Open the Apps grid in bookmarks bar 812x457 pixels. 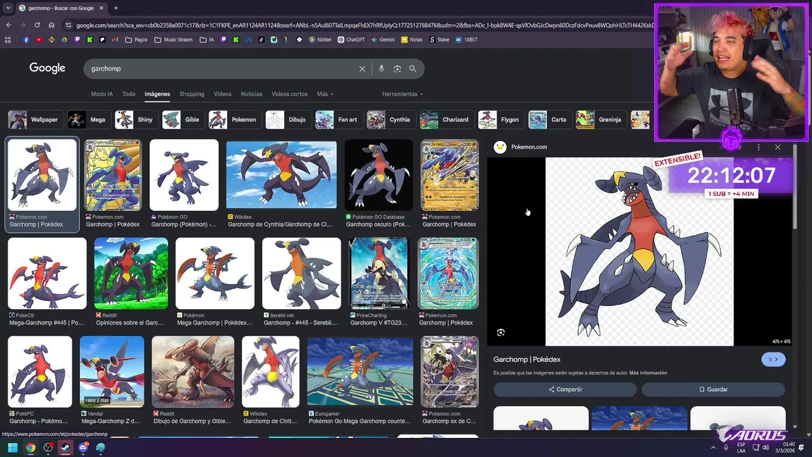(x=8, y=39)
